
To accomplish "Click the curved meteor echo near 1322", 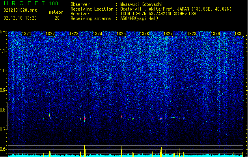I will (50, 117).
